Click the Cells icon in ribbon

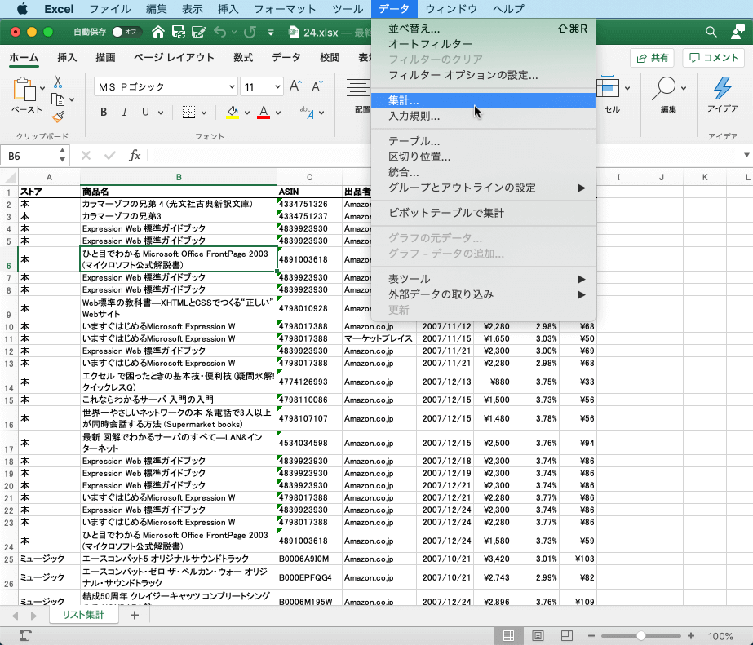pyautogui.click(x=608, y=87)
